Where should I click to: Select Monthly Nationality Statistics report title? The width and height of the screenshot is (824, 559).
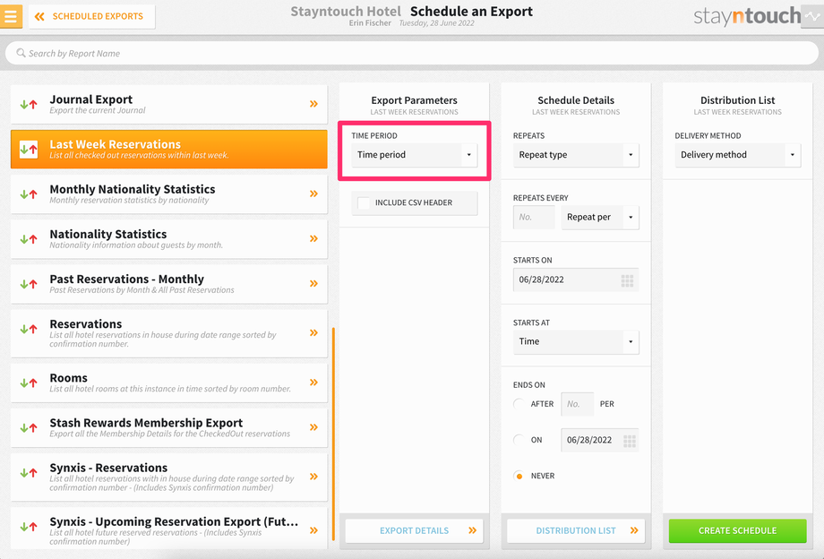133,189
